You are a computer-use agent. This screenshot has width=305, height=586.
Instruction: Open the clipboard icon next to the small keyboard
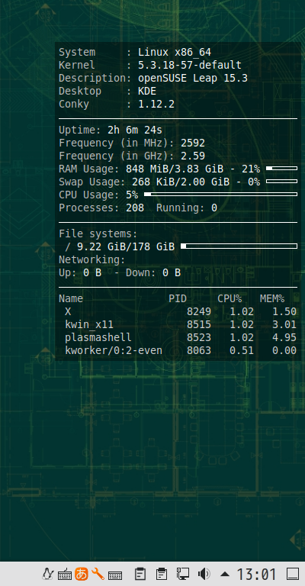point(140,574)
